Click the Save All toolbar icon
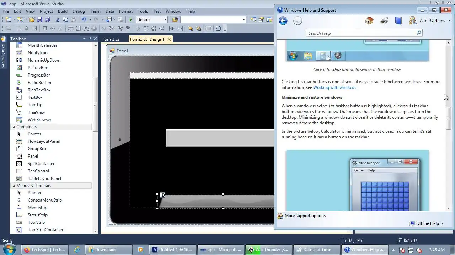 click(x=48, y=20)
